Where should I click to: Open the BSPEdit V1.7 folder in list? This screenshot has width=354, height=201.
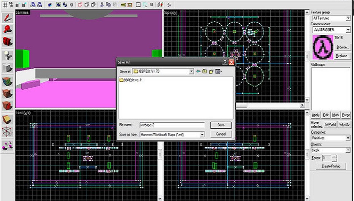(131, 80)
